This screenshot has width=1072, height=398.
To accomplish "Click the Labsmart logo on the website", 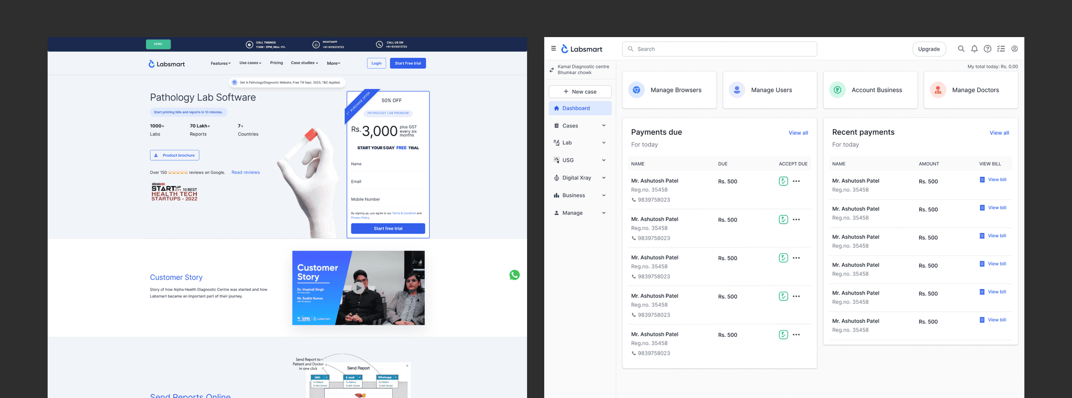I will click(166, 64).
